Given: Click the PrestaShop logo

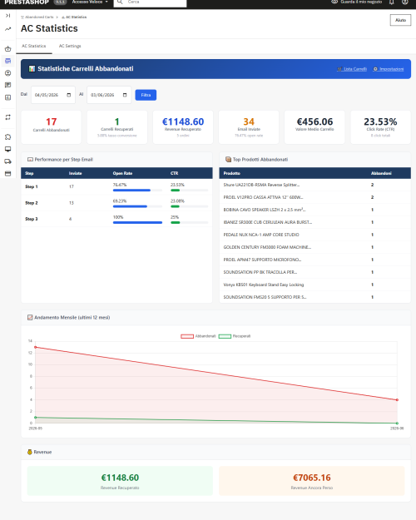Looking at the screenshot, I should point(27,2).
